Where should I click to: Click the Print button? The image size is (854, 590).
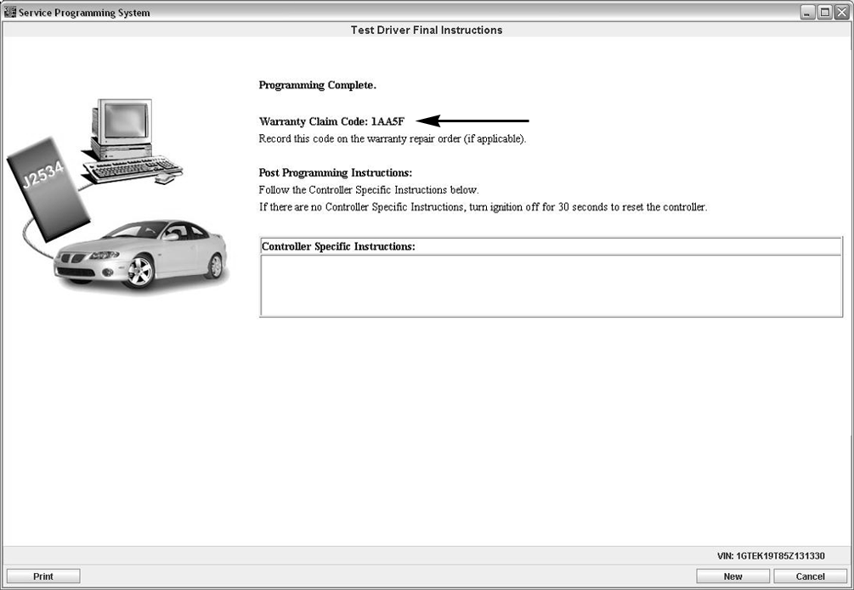pos(43,576)
